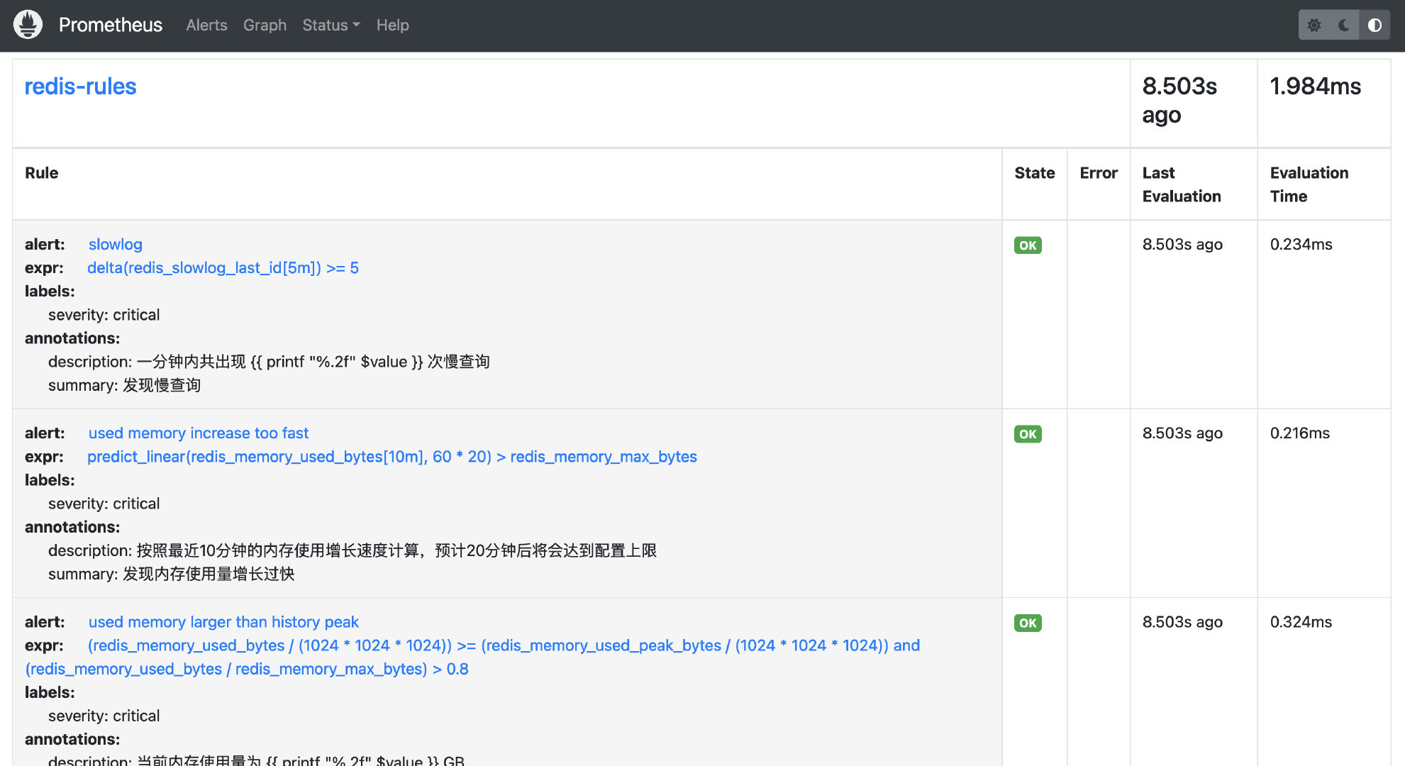
Task: Open the Help page
Action: (392, 25)
